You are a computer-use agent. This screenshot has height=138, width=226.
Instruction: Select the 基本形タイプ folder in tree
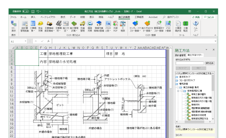[185, 77]
